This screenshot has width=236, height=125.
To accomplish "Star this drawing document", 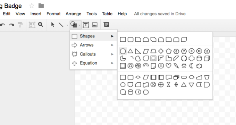I will tap(32, 6).
